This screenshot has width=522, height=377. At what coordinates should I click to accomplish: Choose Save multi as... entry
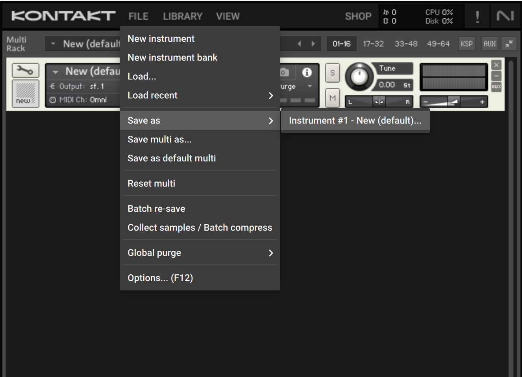(x=200, y=139)
